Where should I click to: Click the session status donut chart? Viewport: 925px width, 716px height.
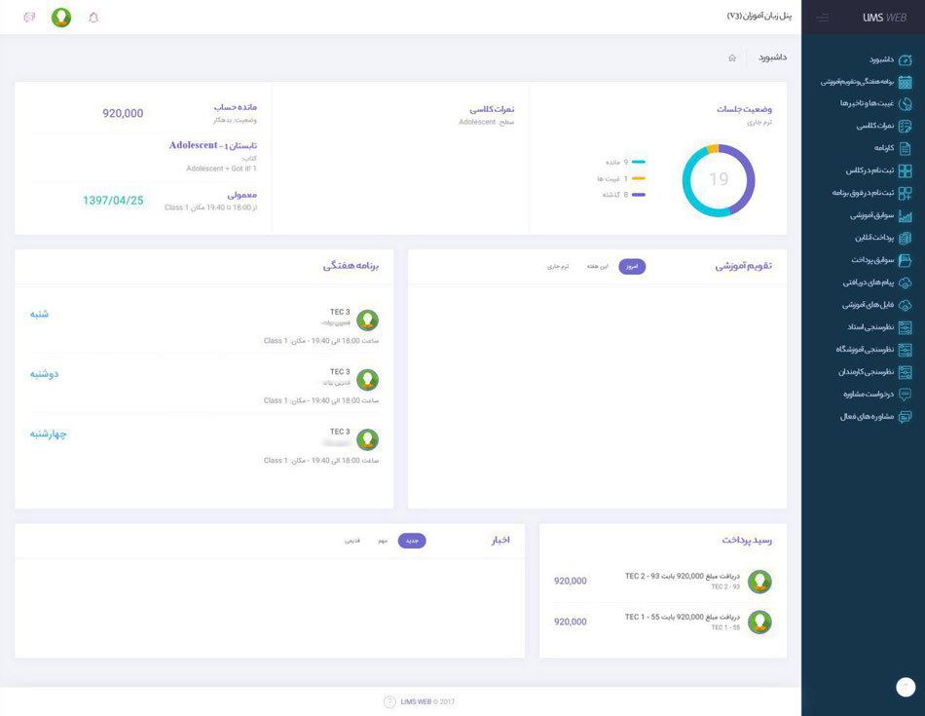719,180
